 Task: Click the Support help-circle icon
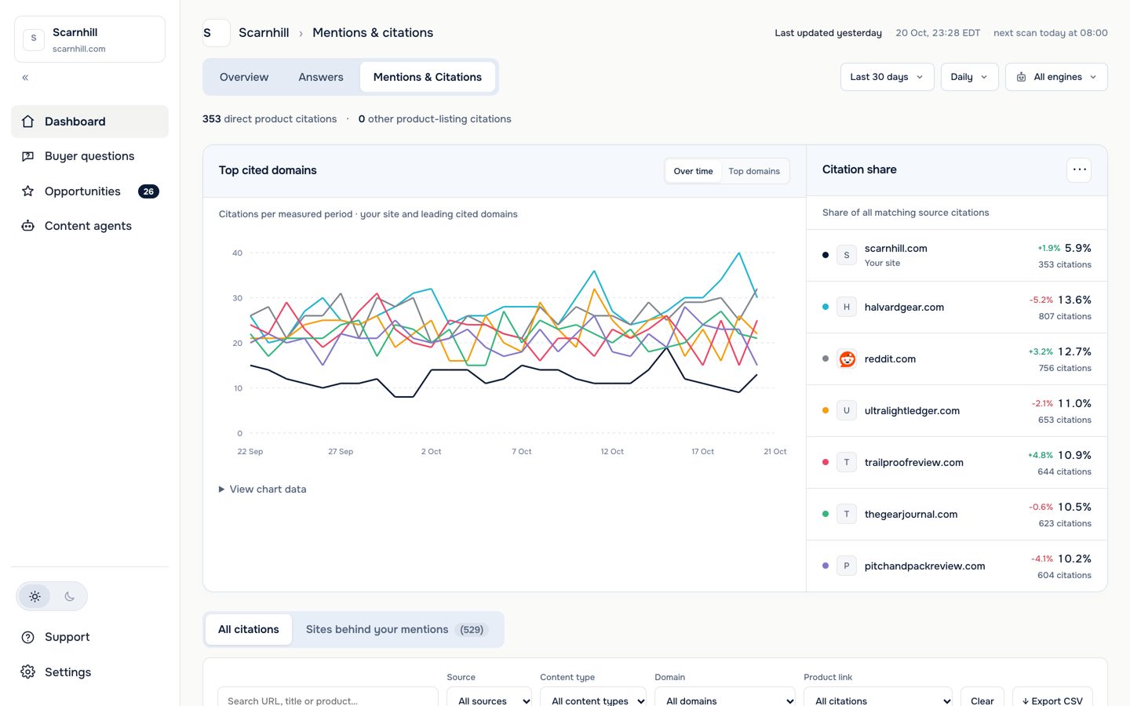[x=28, y=637]
